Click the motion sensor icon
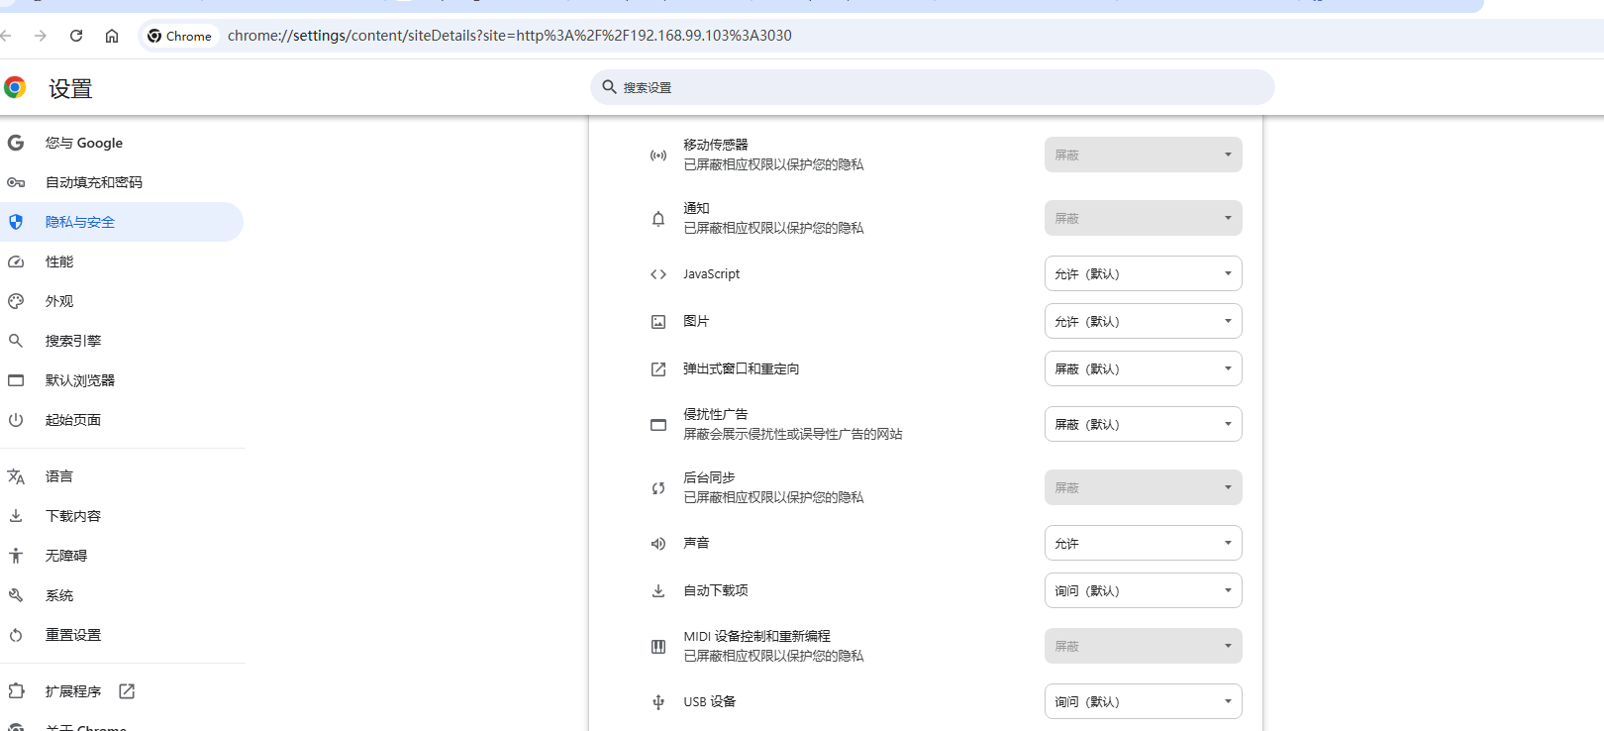Viewport: 1604px width, 731px height. 658,156
